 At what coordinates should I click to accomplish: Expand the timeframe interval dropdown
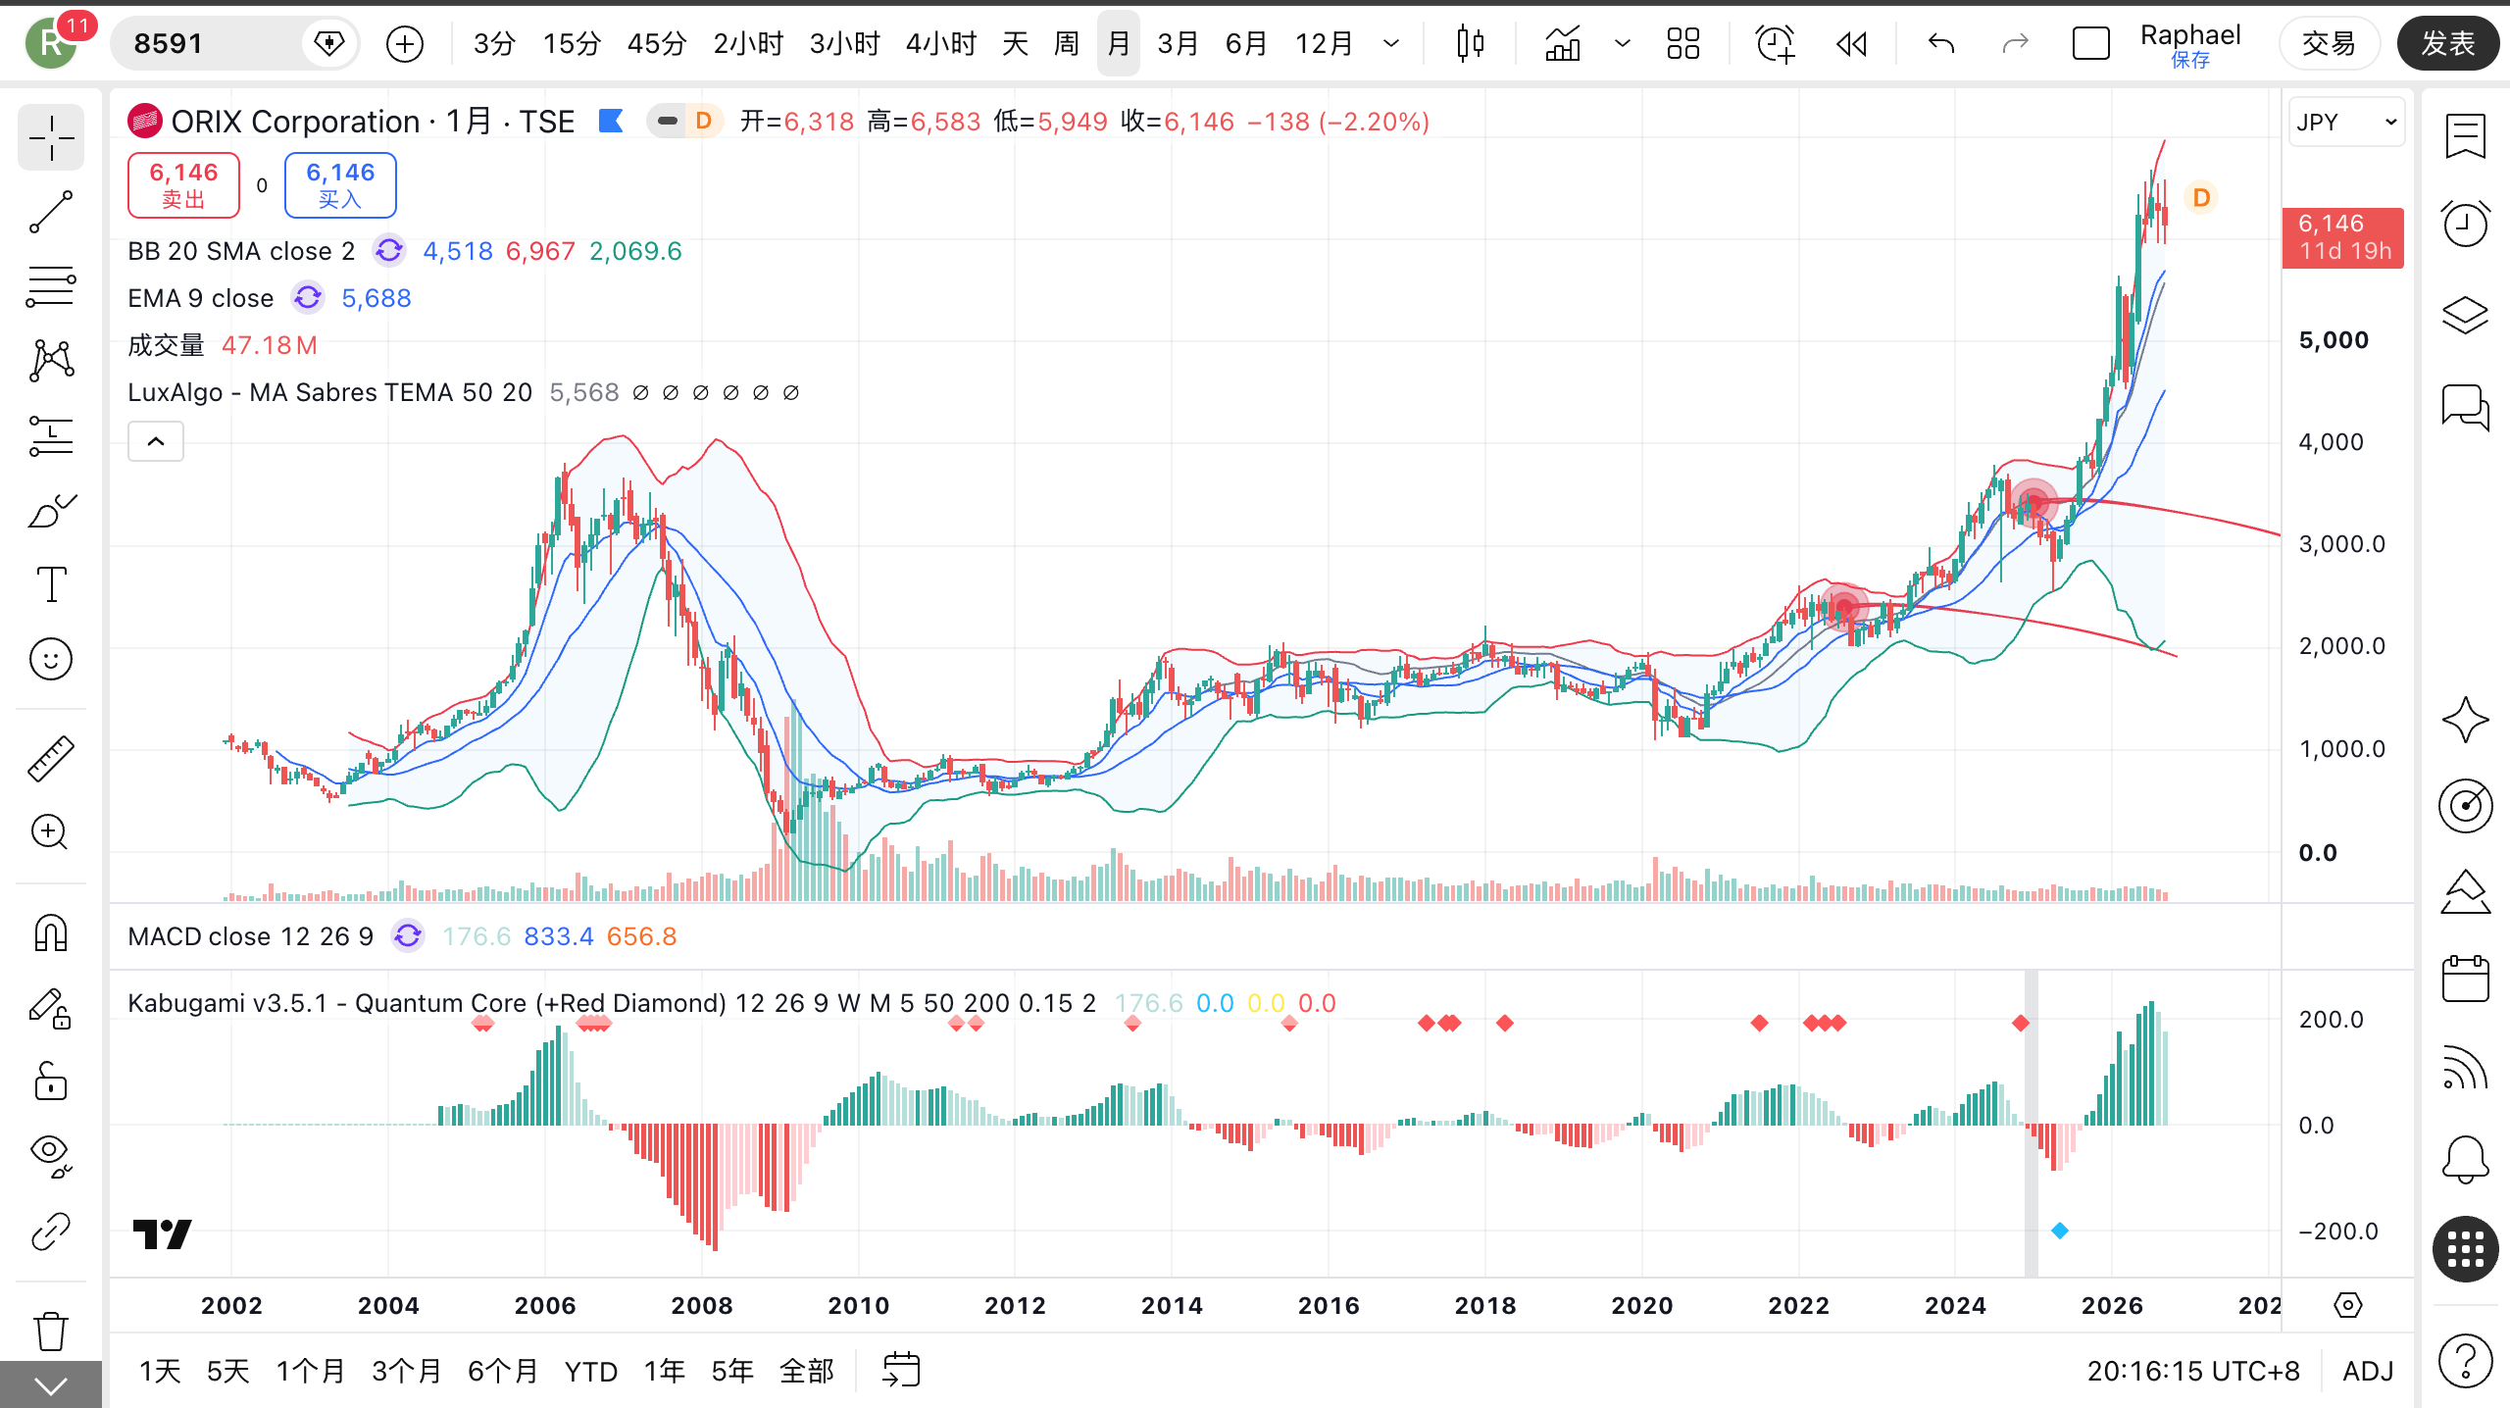(x=1390, y=43)
